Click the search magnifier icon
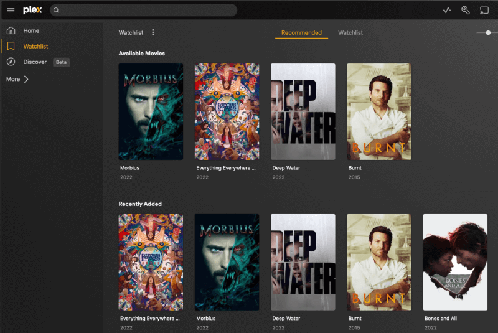This screenshot has height=333, width=498. point(56,10)
